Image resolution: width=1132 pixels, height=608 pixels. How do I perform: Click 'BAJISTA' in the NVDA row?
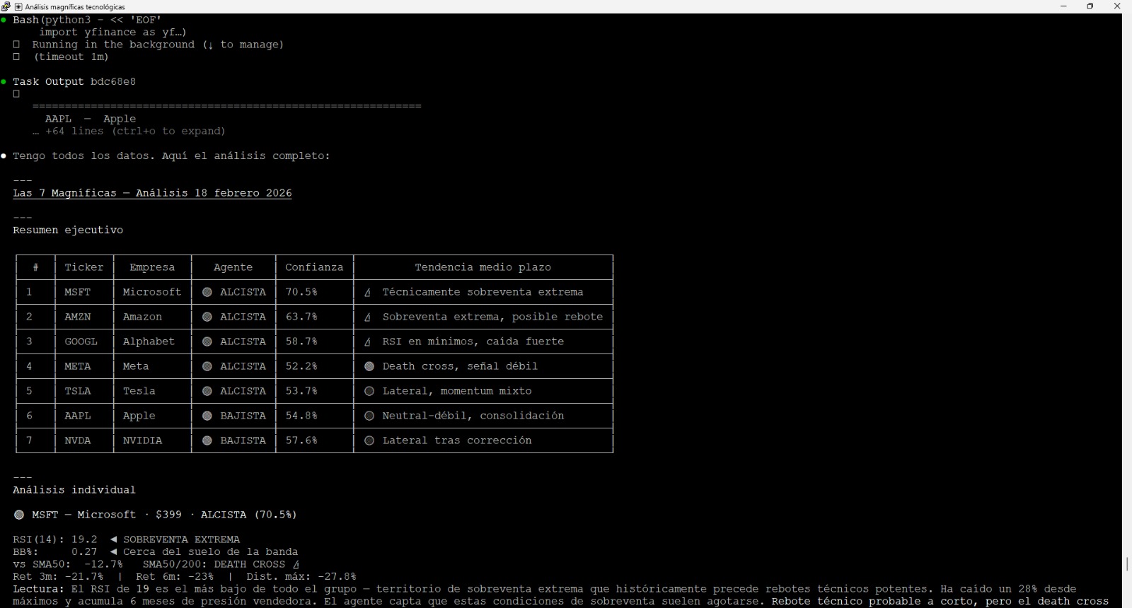243,440
